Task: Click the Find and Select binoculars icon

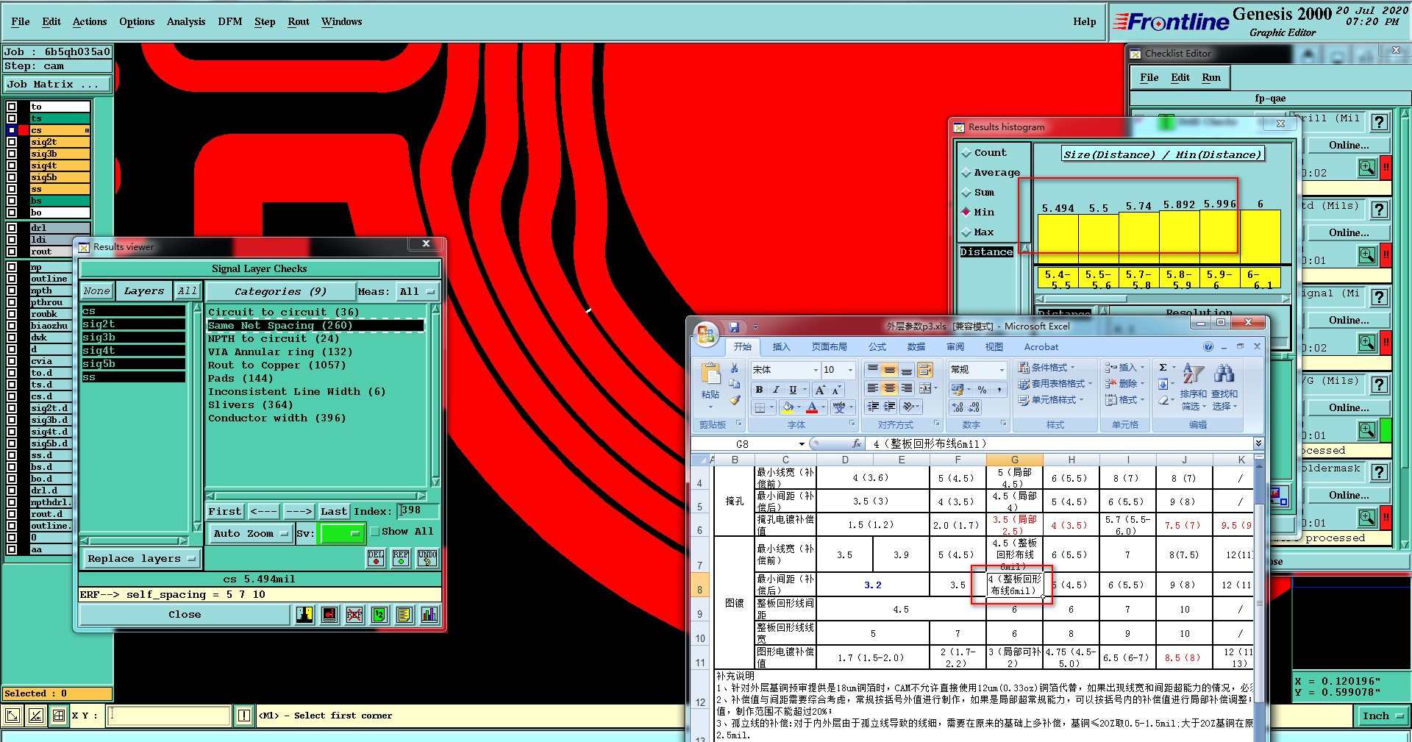Action: pyautogui.click(x=1224, y=374)
